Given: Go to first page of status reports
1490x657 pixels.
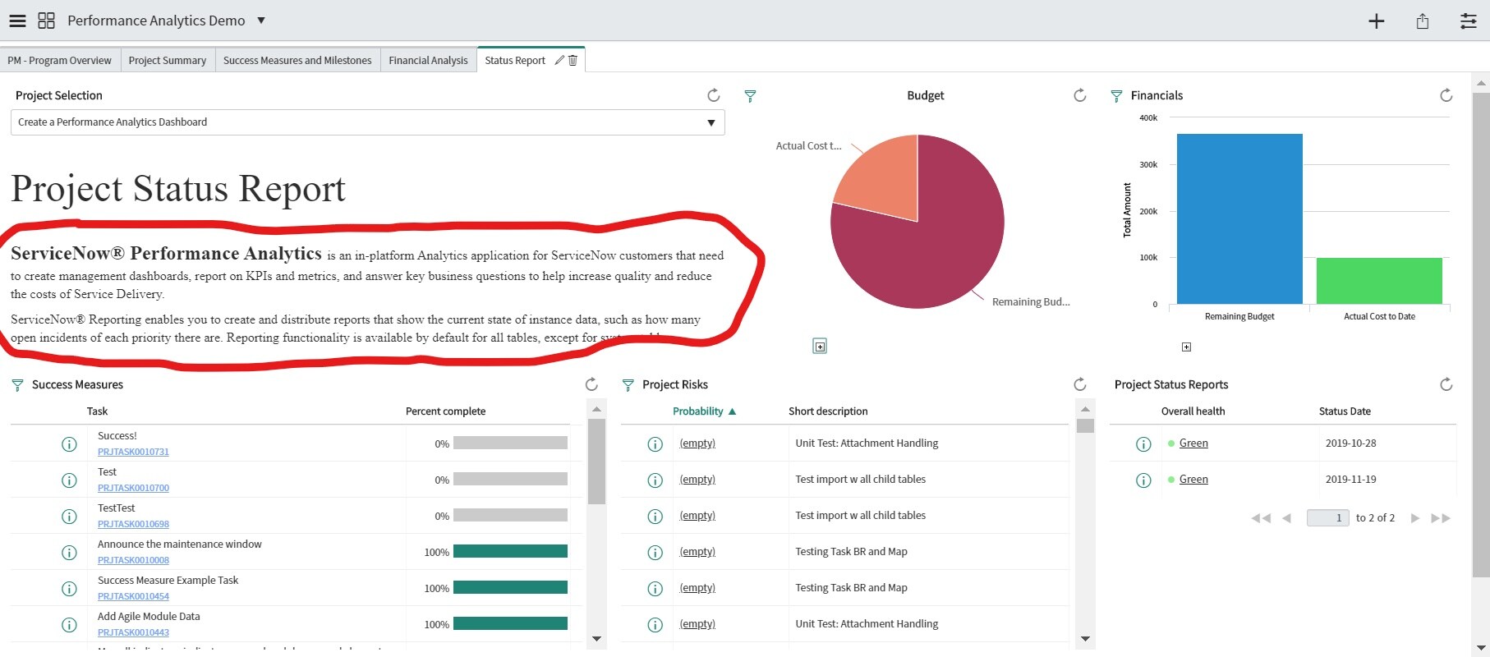Looking at the screenshot, I should 1261,518.
